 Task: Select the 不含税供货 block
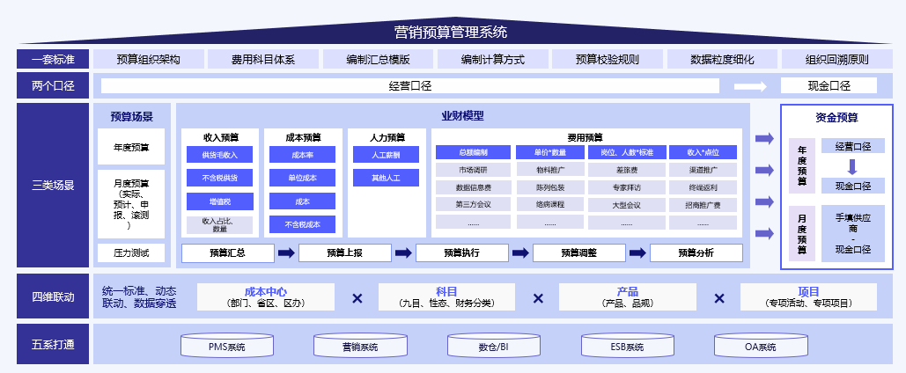[219, 178]
